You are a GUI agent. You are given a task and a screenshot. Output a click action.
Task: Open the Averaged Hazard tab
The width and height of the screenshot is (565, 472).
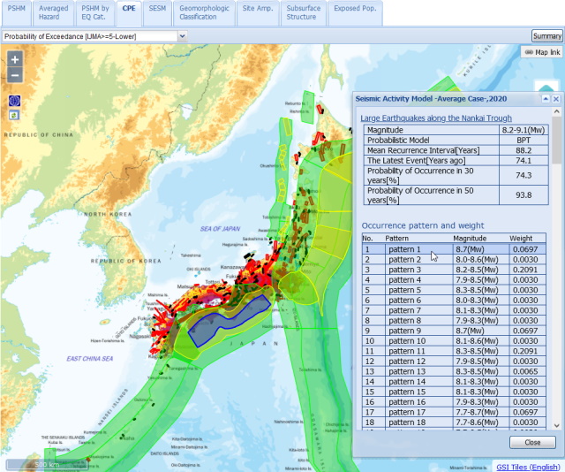[x=54, y=11]
